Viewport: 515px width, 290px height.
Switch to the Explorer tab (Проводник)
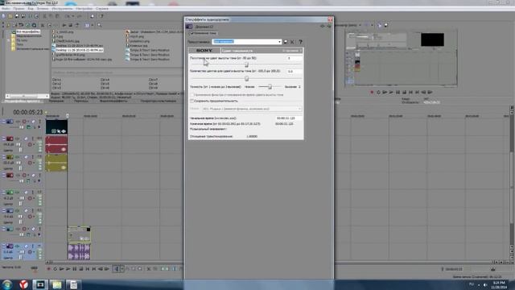click(x=56, y=101)
